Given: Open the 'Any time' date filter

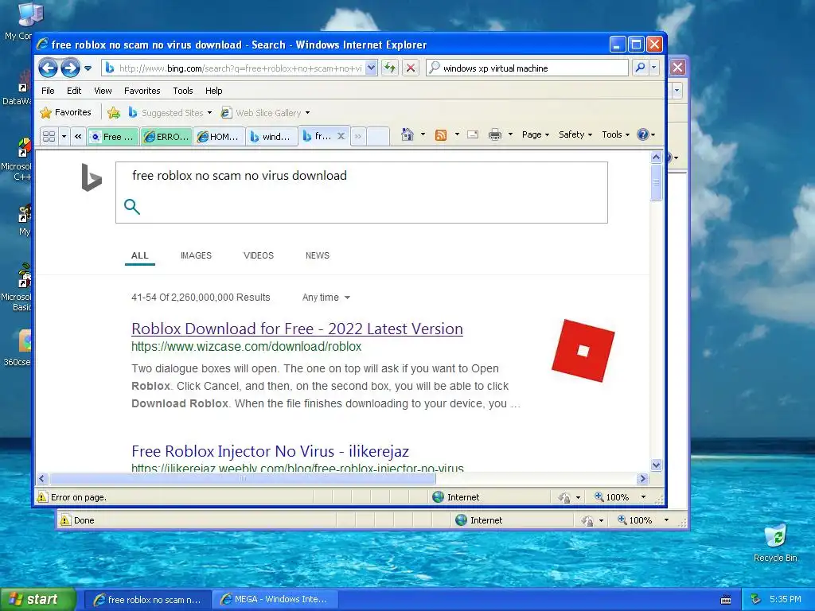Looking at the screenshot, I should coord(326,298).
